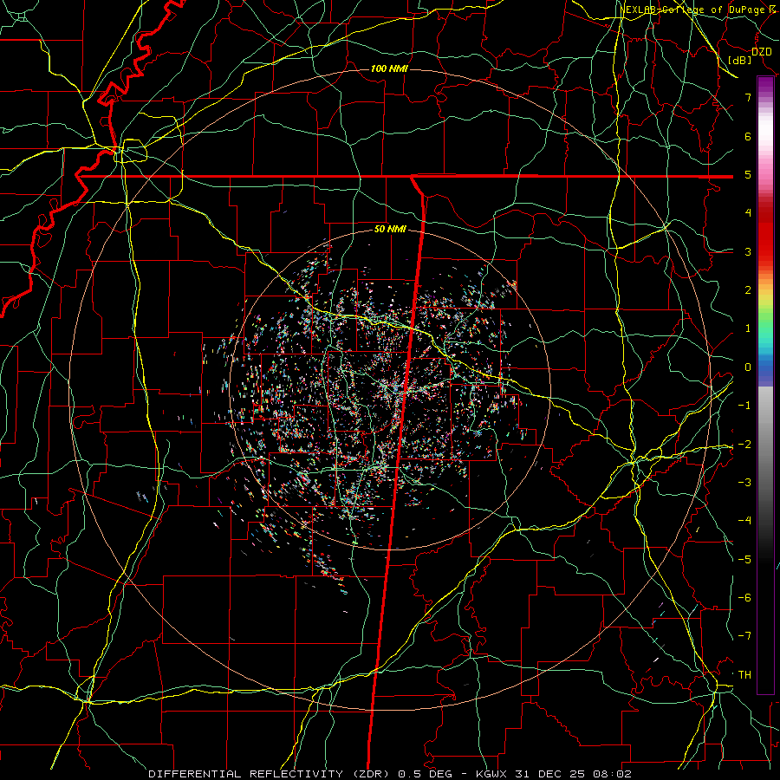Click the "4" tick label on the ZDR scale
Screen dimensions: 780x780
(748, 213)
